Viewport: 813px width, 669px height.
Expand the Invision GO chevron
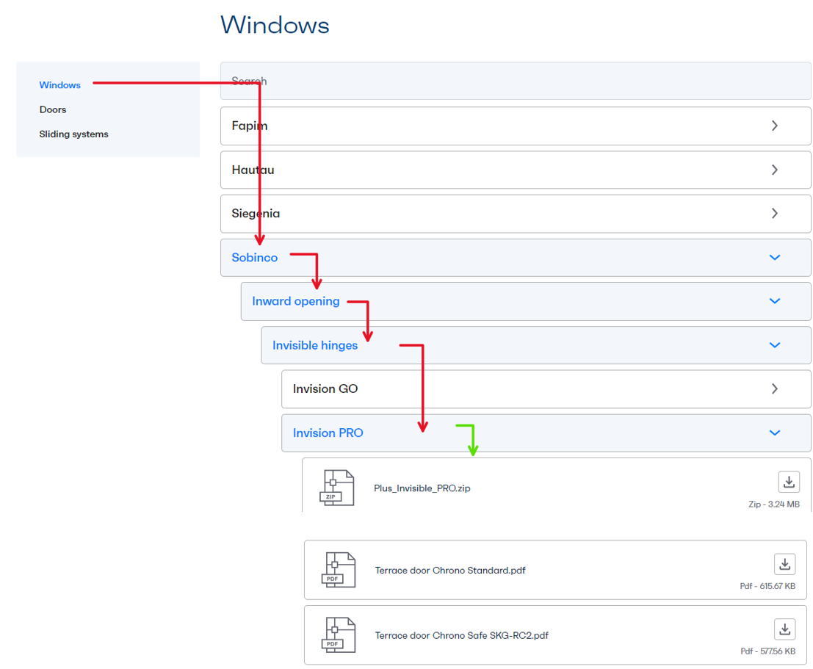click(775, 388)
